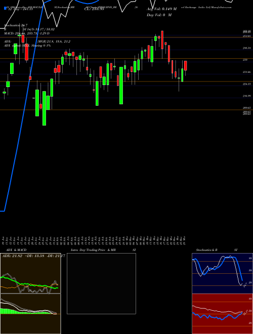Click the last red candlestick on chart
Image resolution: width=253 pixels, height=334 pixels.
186,66
